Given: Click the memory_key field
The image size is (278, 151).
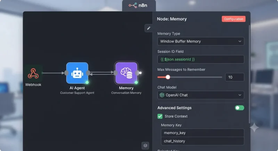Looking at the screenshot, I should click(203, 133).
